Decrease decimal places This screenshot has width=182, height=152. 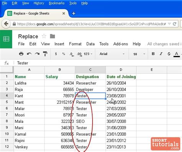[x=72, y=54]
